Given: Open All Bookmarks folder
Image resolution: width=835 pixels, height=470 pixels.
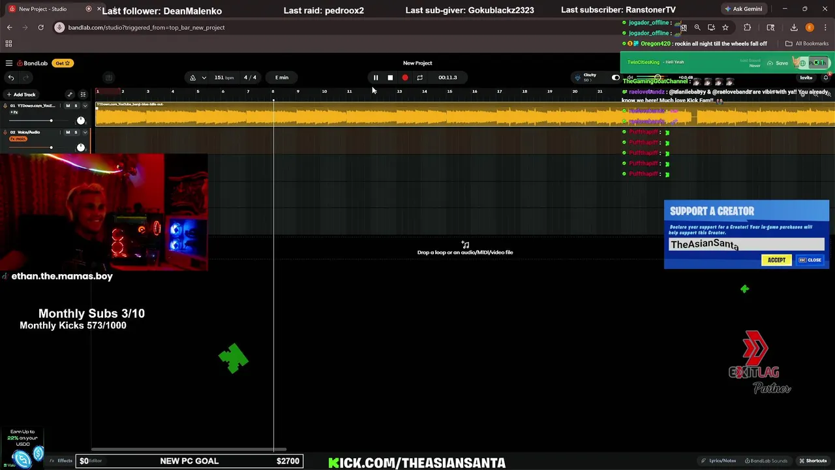Looking at the screenshot, I should (807, 44).
